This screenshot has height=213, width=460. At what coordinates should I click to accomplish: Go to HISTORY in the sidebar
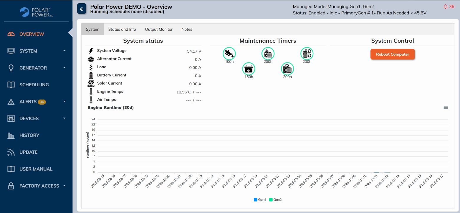[29, 135]
